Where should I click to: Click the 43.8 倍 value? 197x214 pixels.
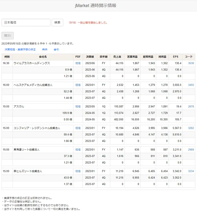click(68, 177)
